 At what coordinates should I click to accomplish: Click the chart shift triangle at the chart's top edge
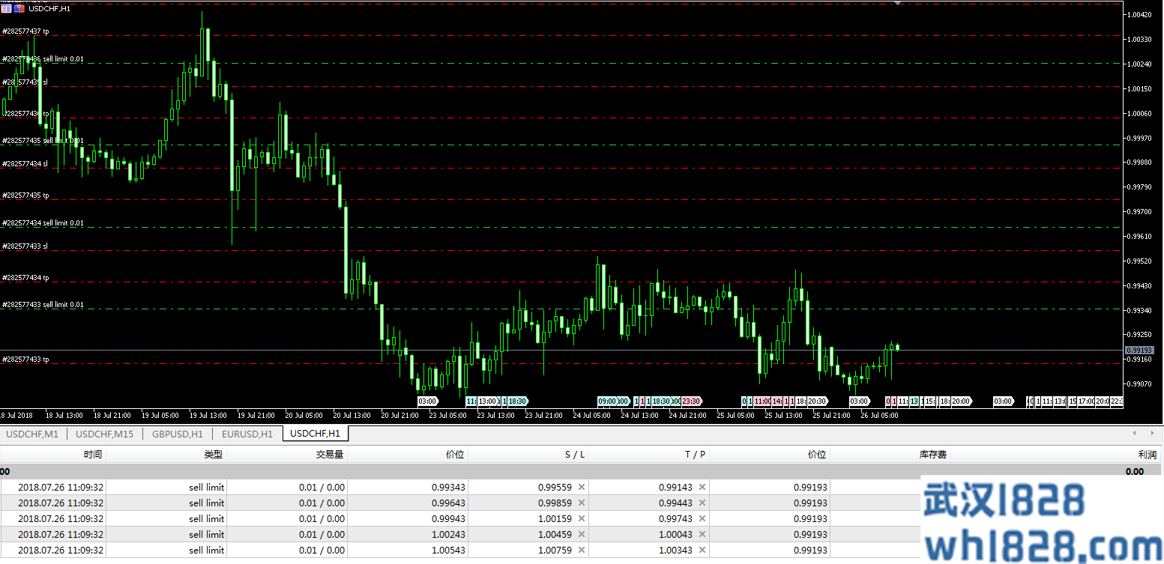click(897, 3)
